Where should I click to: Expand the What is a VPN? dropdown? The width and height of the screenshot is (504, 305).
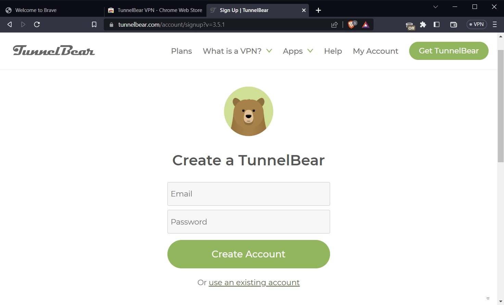[237, 51]
